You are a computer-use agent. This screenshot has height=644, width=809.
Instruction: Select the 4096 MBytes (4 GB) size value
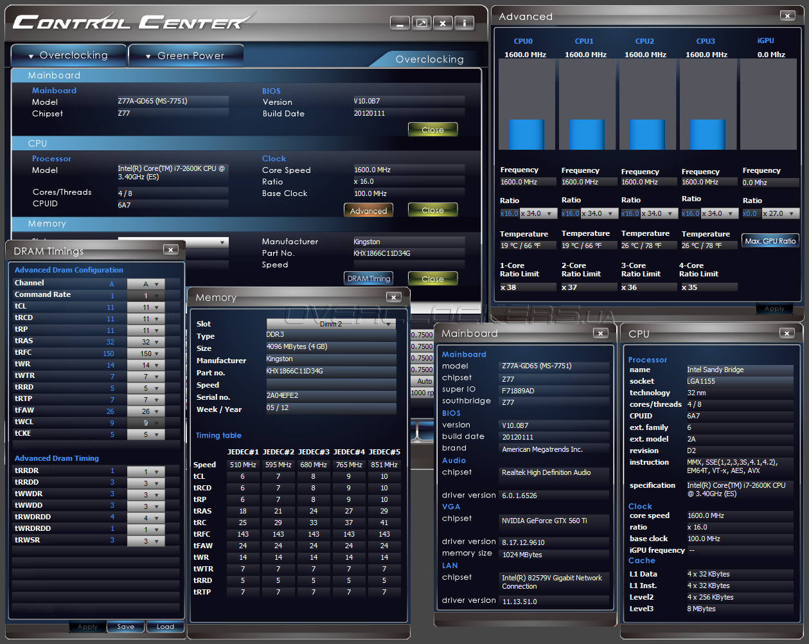331,347
